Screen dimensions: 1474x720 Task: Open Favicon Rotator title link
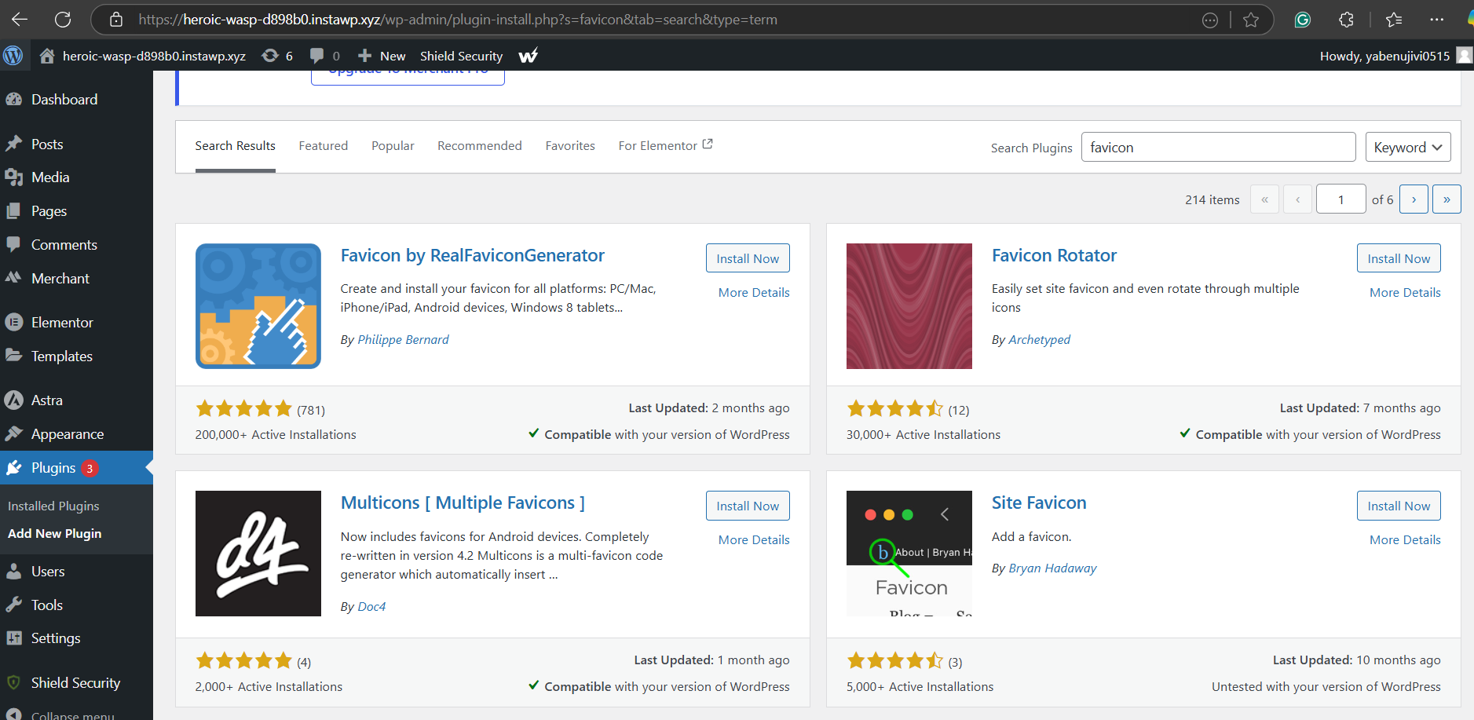click(1054, 255)
